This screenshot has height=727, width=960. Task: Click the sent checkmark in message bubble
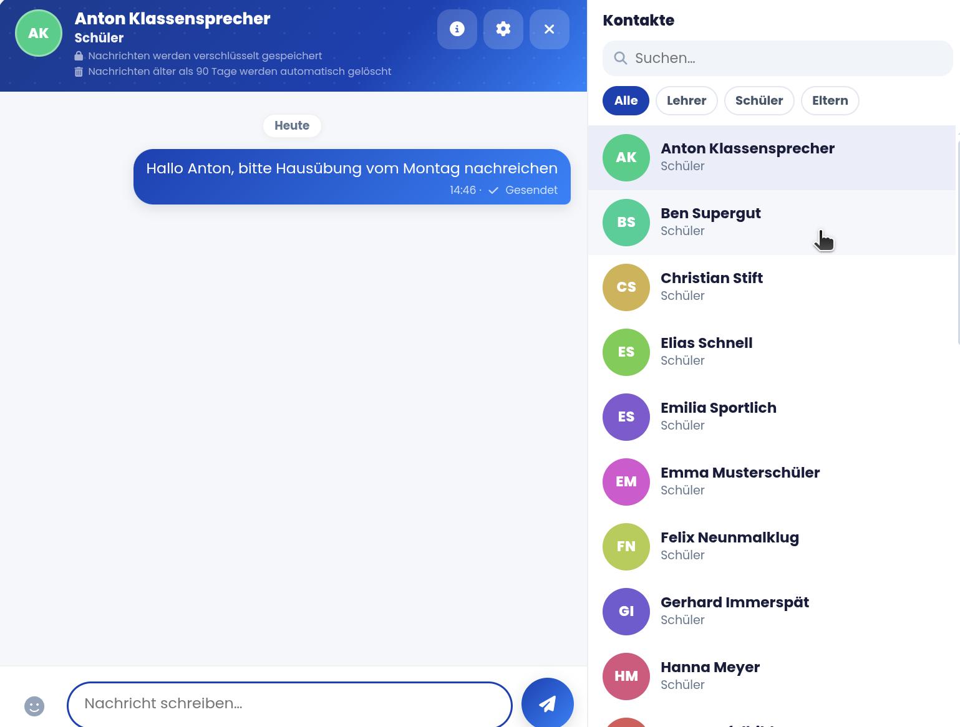point(493,190)
